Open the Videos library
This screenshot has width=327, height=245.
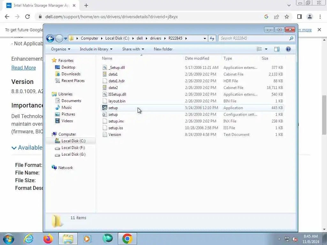(x=67, y=121)
